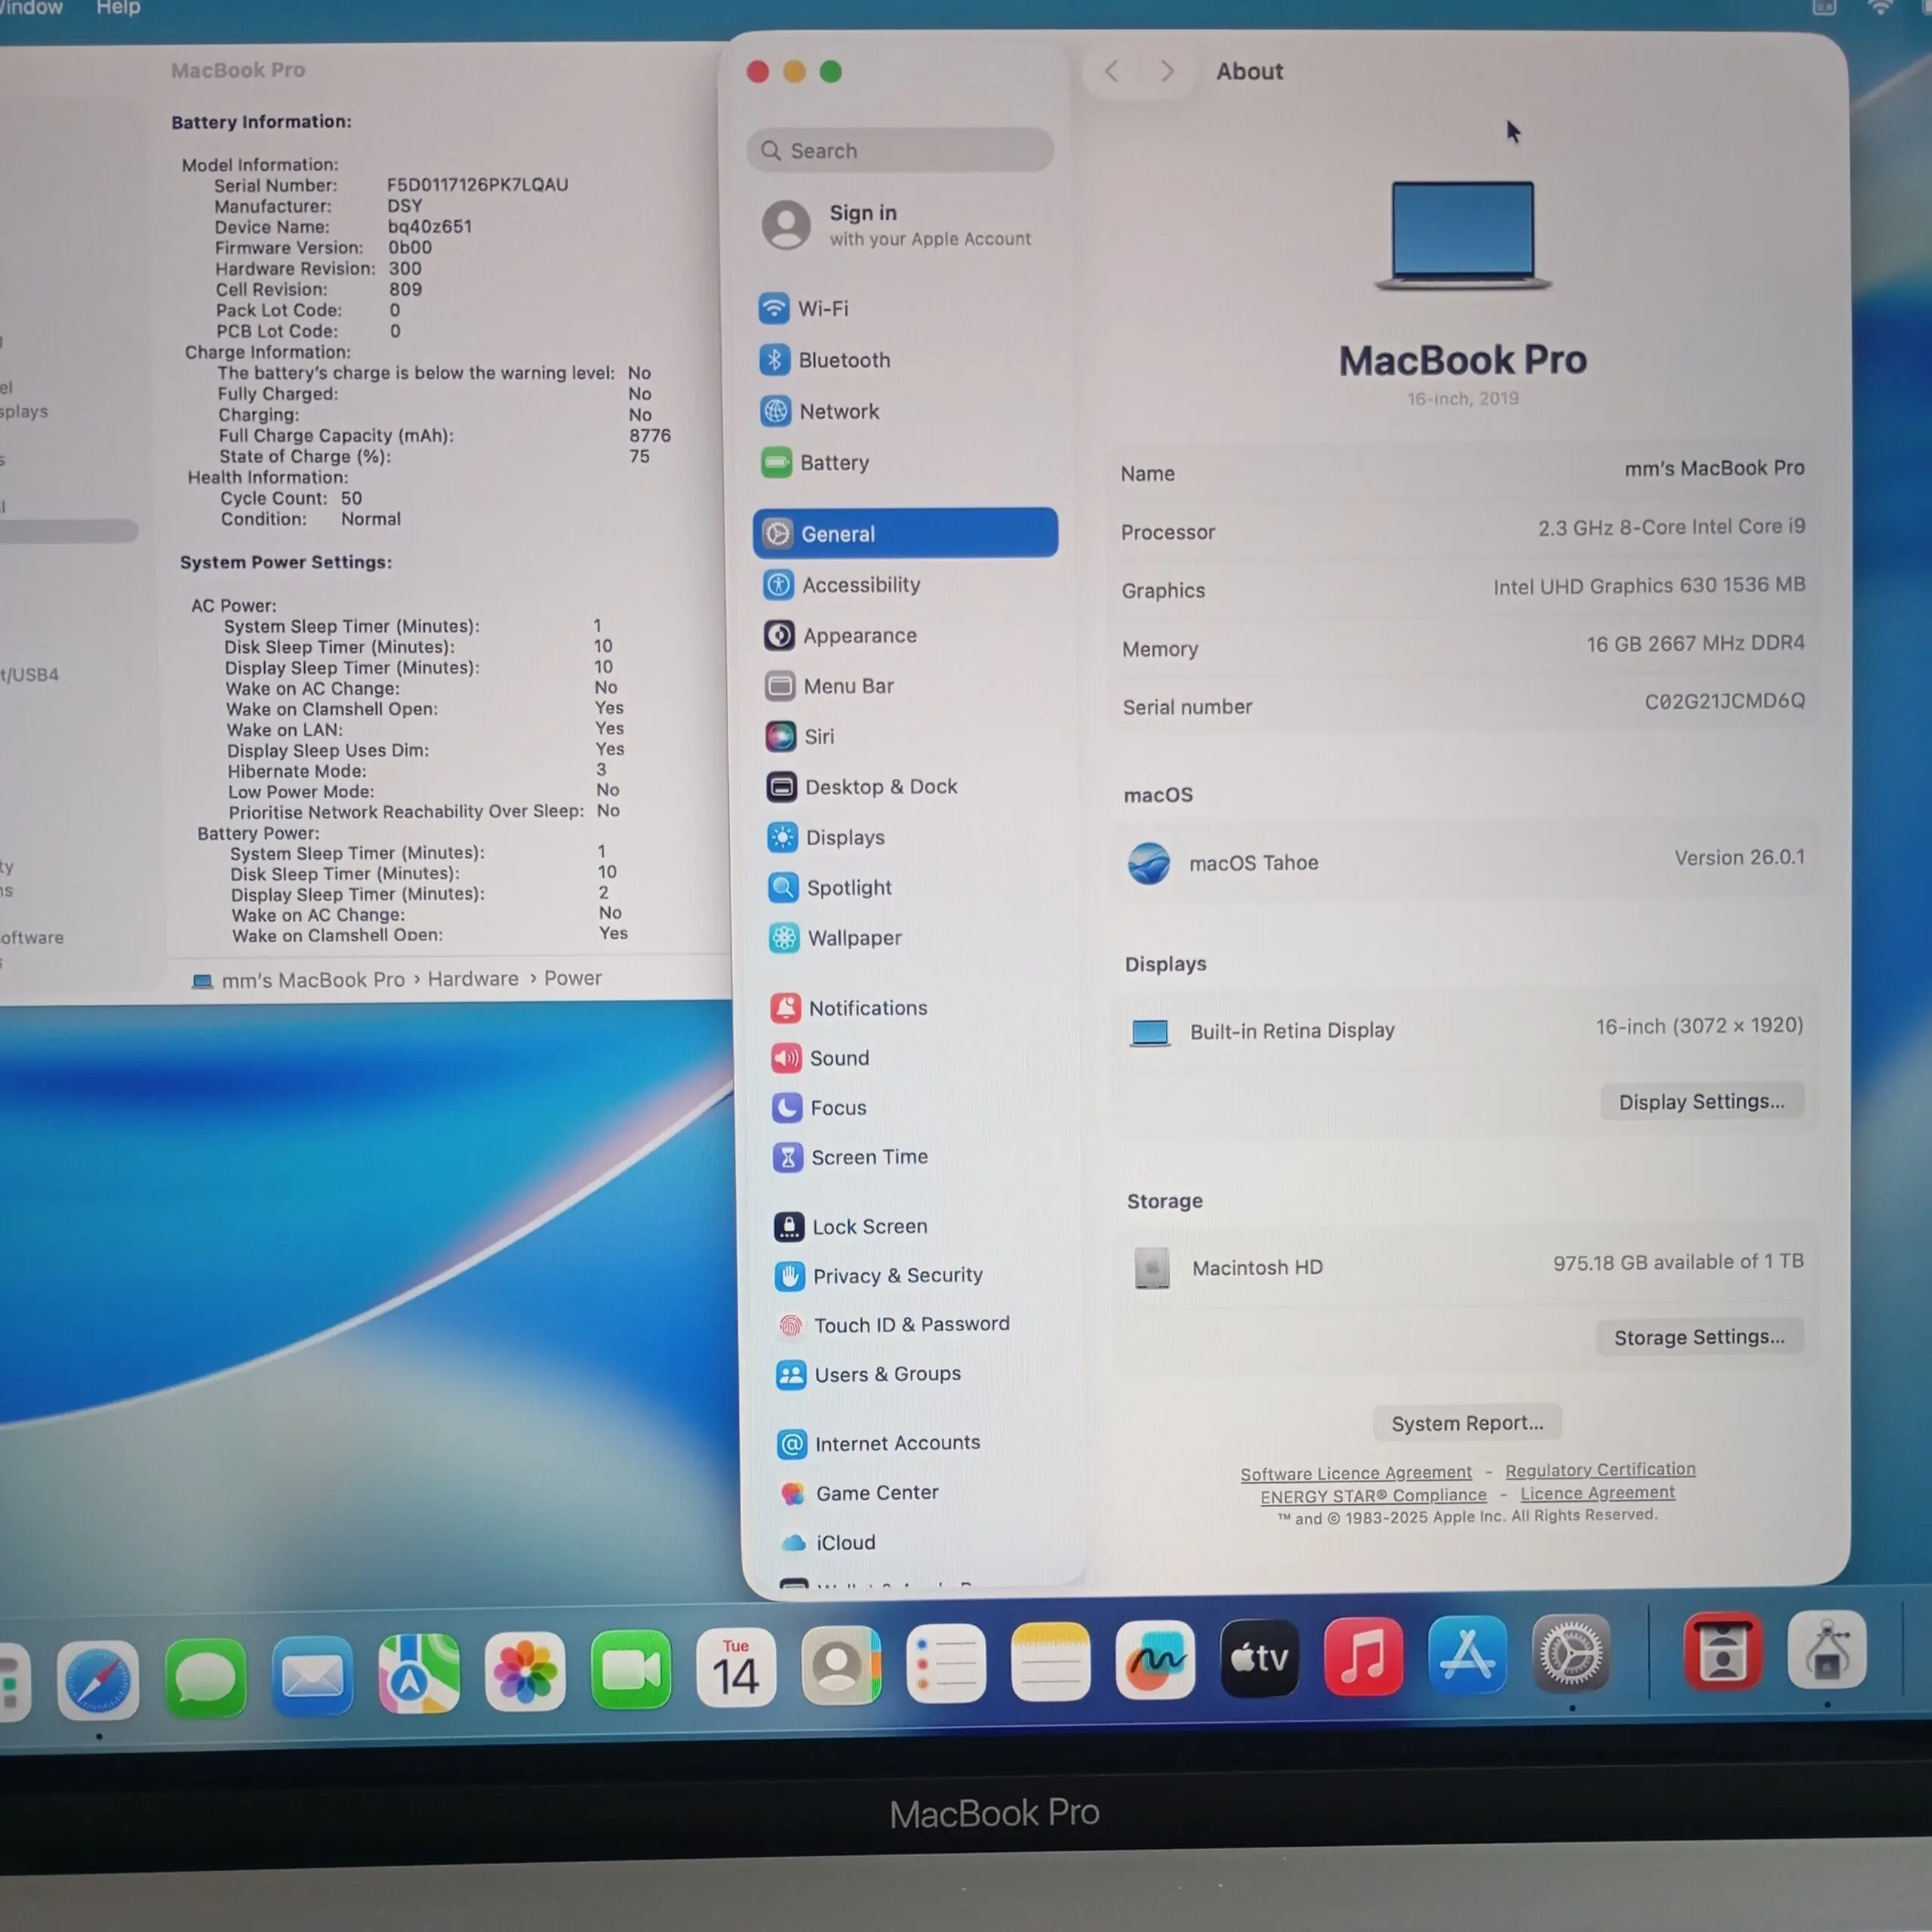
Task: Click Storage Settings button
Action: pos(1699,1337)
